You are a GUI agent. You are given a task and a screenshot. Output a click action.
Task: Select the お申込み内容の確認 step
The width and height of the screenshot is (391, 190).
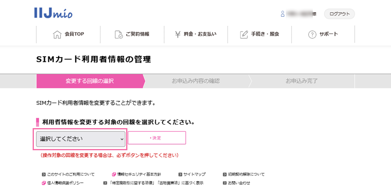[x=195, y=81]
